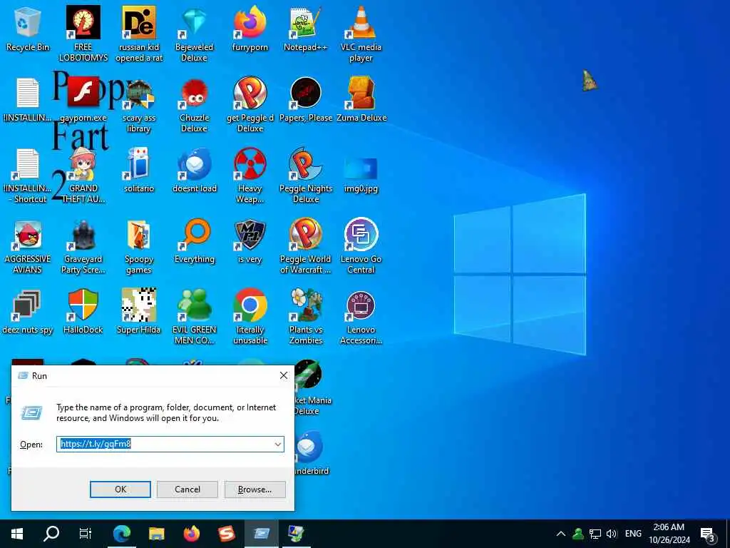Open volume control in tray
730x548 pixels.
pos(611,534)
